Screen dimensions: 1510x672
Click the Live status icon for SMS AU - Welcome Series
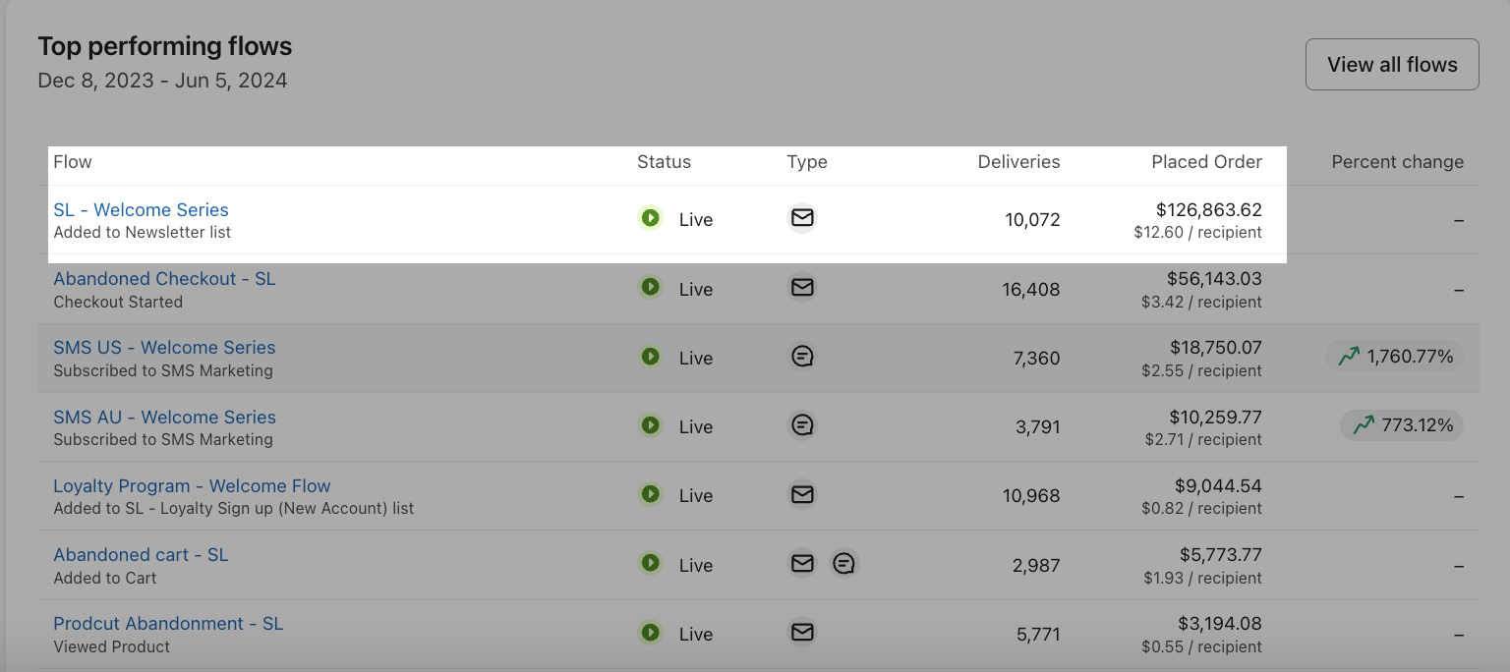coord(650,425)
